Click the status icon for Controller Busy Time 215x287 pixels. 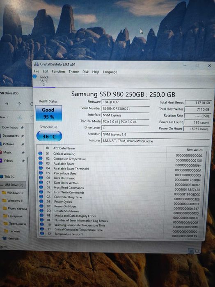[x=41, y=197]
